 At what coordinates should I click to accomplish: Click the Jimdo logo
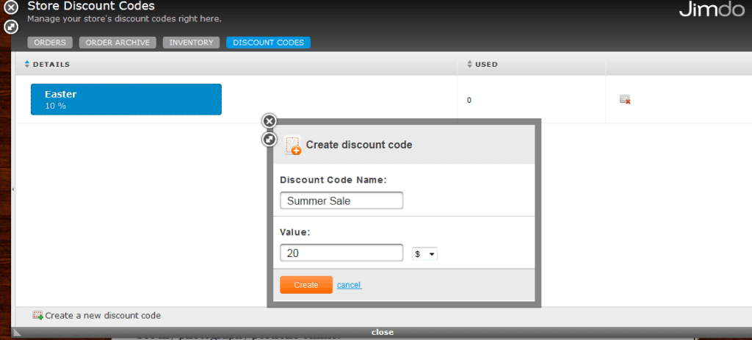click(712, 10)
